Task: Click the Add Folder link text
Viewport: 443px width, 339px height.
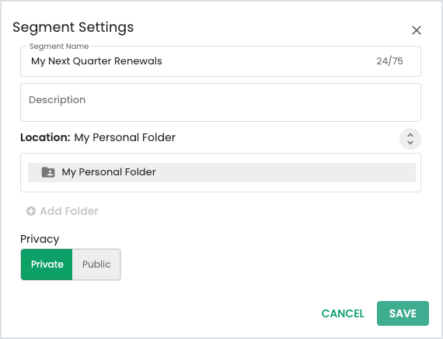Action: tap(69, 211)
